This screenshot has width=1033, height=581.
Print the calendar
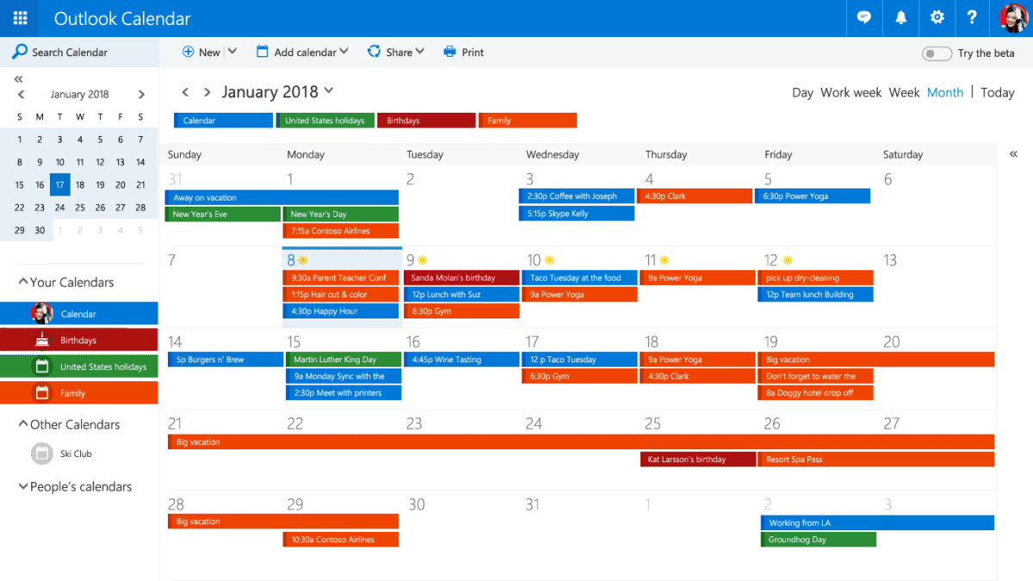pos(463,52)
